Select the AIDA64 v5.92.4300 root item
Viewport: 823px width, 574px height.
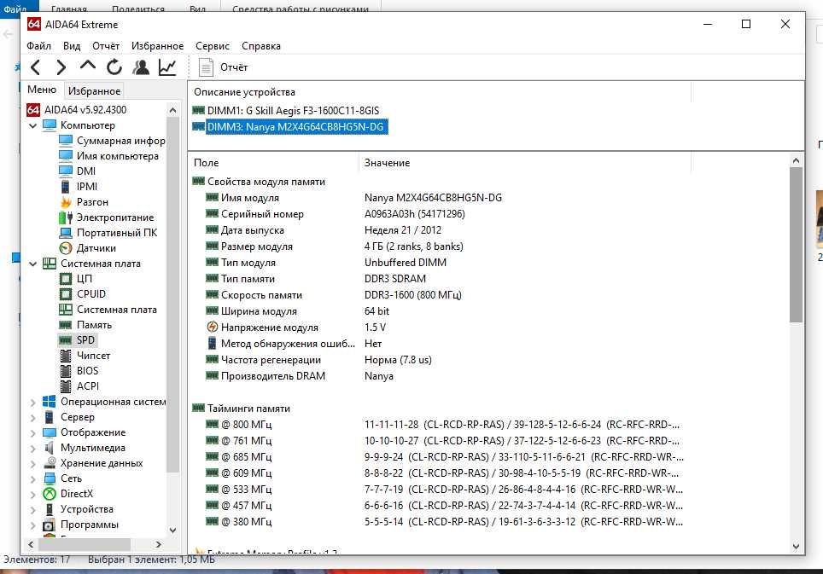tap(77, 110)
